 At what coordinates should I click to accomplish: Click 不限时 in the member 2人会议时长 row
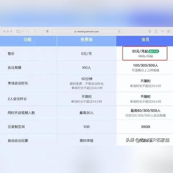tap(146, 97)
